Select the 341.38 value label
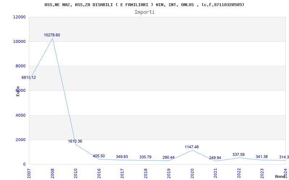Screen dimensions: 289x180 [262, 157]
